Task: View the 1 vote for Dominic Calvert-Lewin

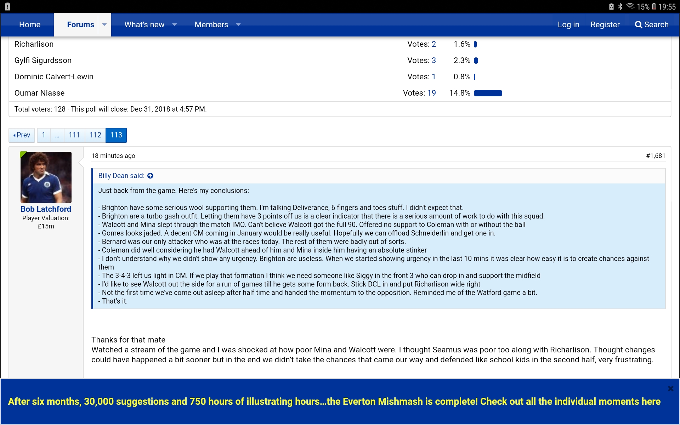Action: 434,77
